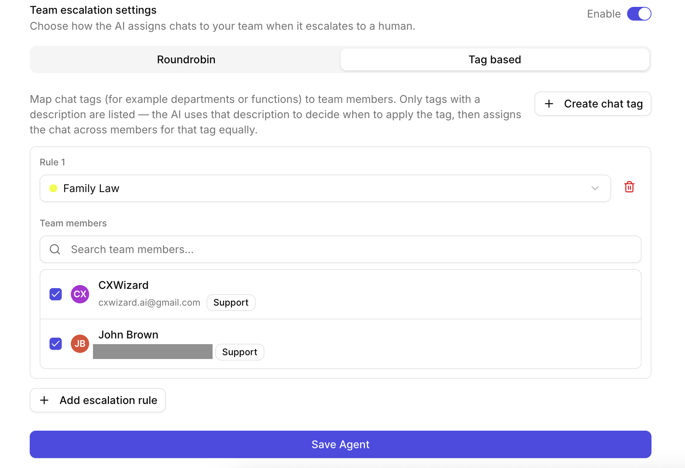This screenshot has width=685, height=468.
Task: Click the chevron in the tag selector
Action: click(x=595, y=188)
